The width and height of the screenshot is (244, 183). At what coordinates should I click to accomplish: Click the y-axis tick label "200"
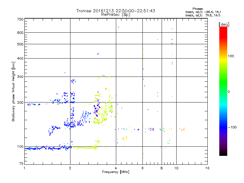click(x=20, y=102)
